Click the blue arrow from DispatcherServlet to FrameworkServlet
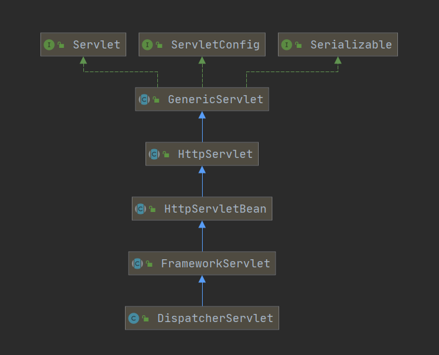 pos(202,291)
